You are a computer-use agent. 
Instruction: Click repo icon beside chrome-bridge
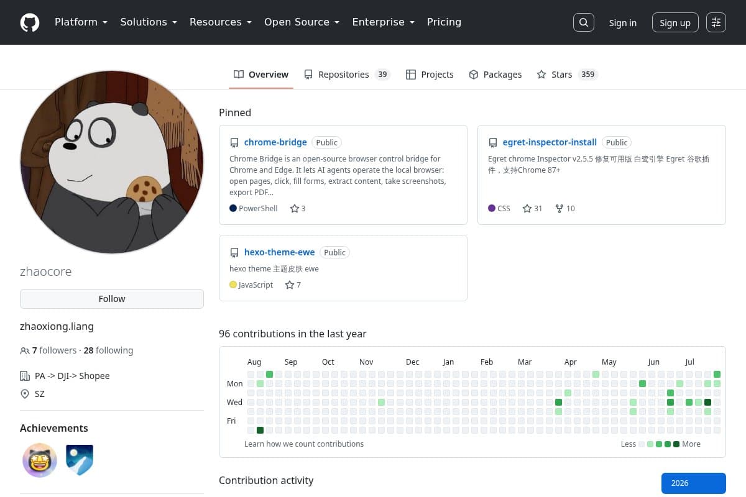[x=234, y=143]
